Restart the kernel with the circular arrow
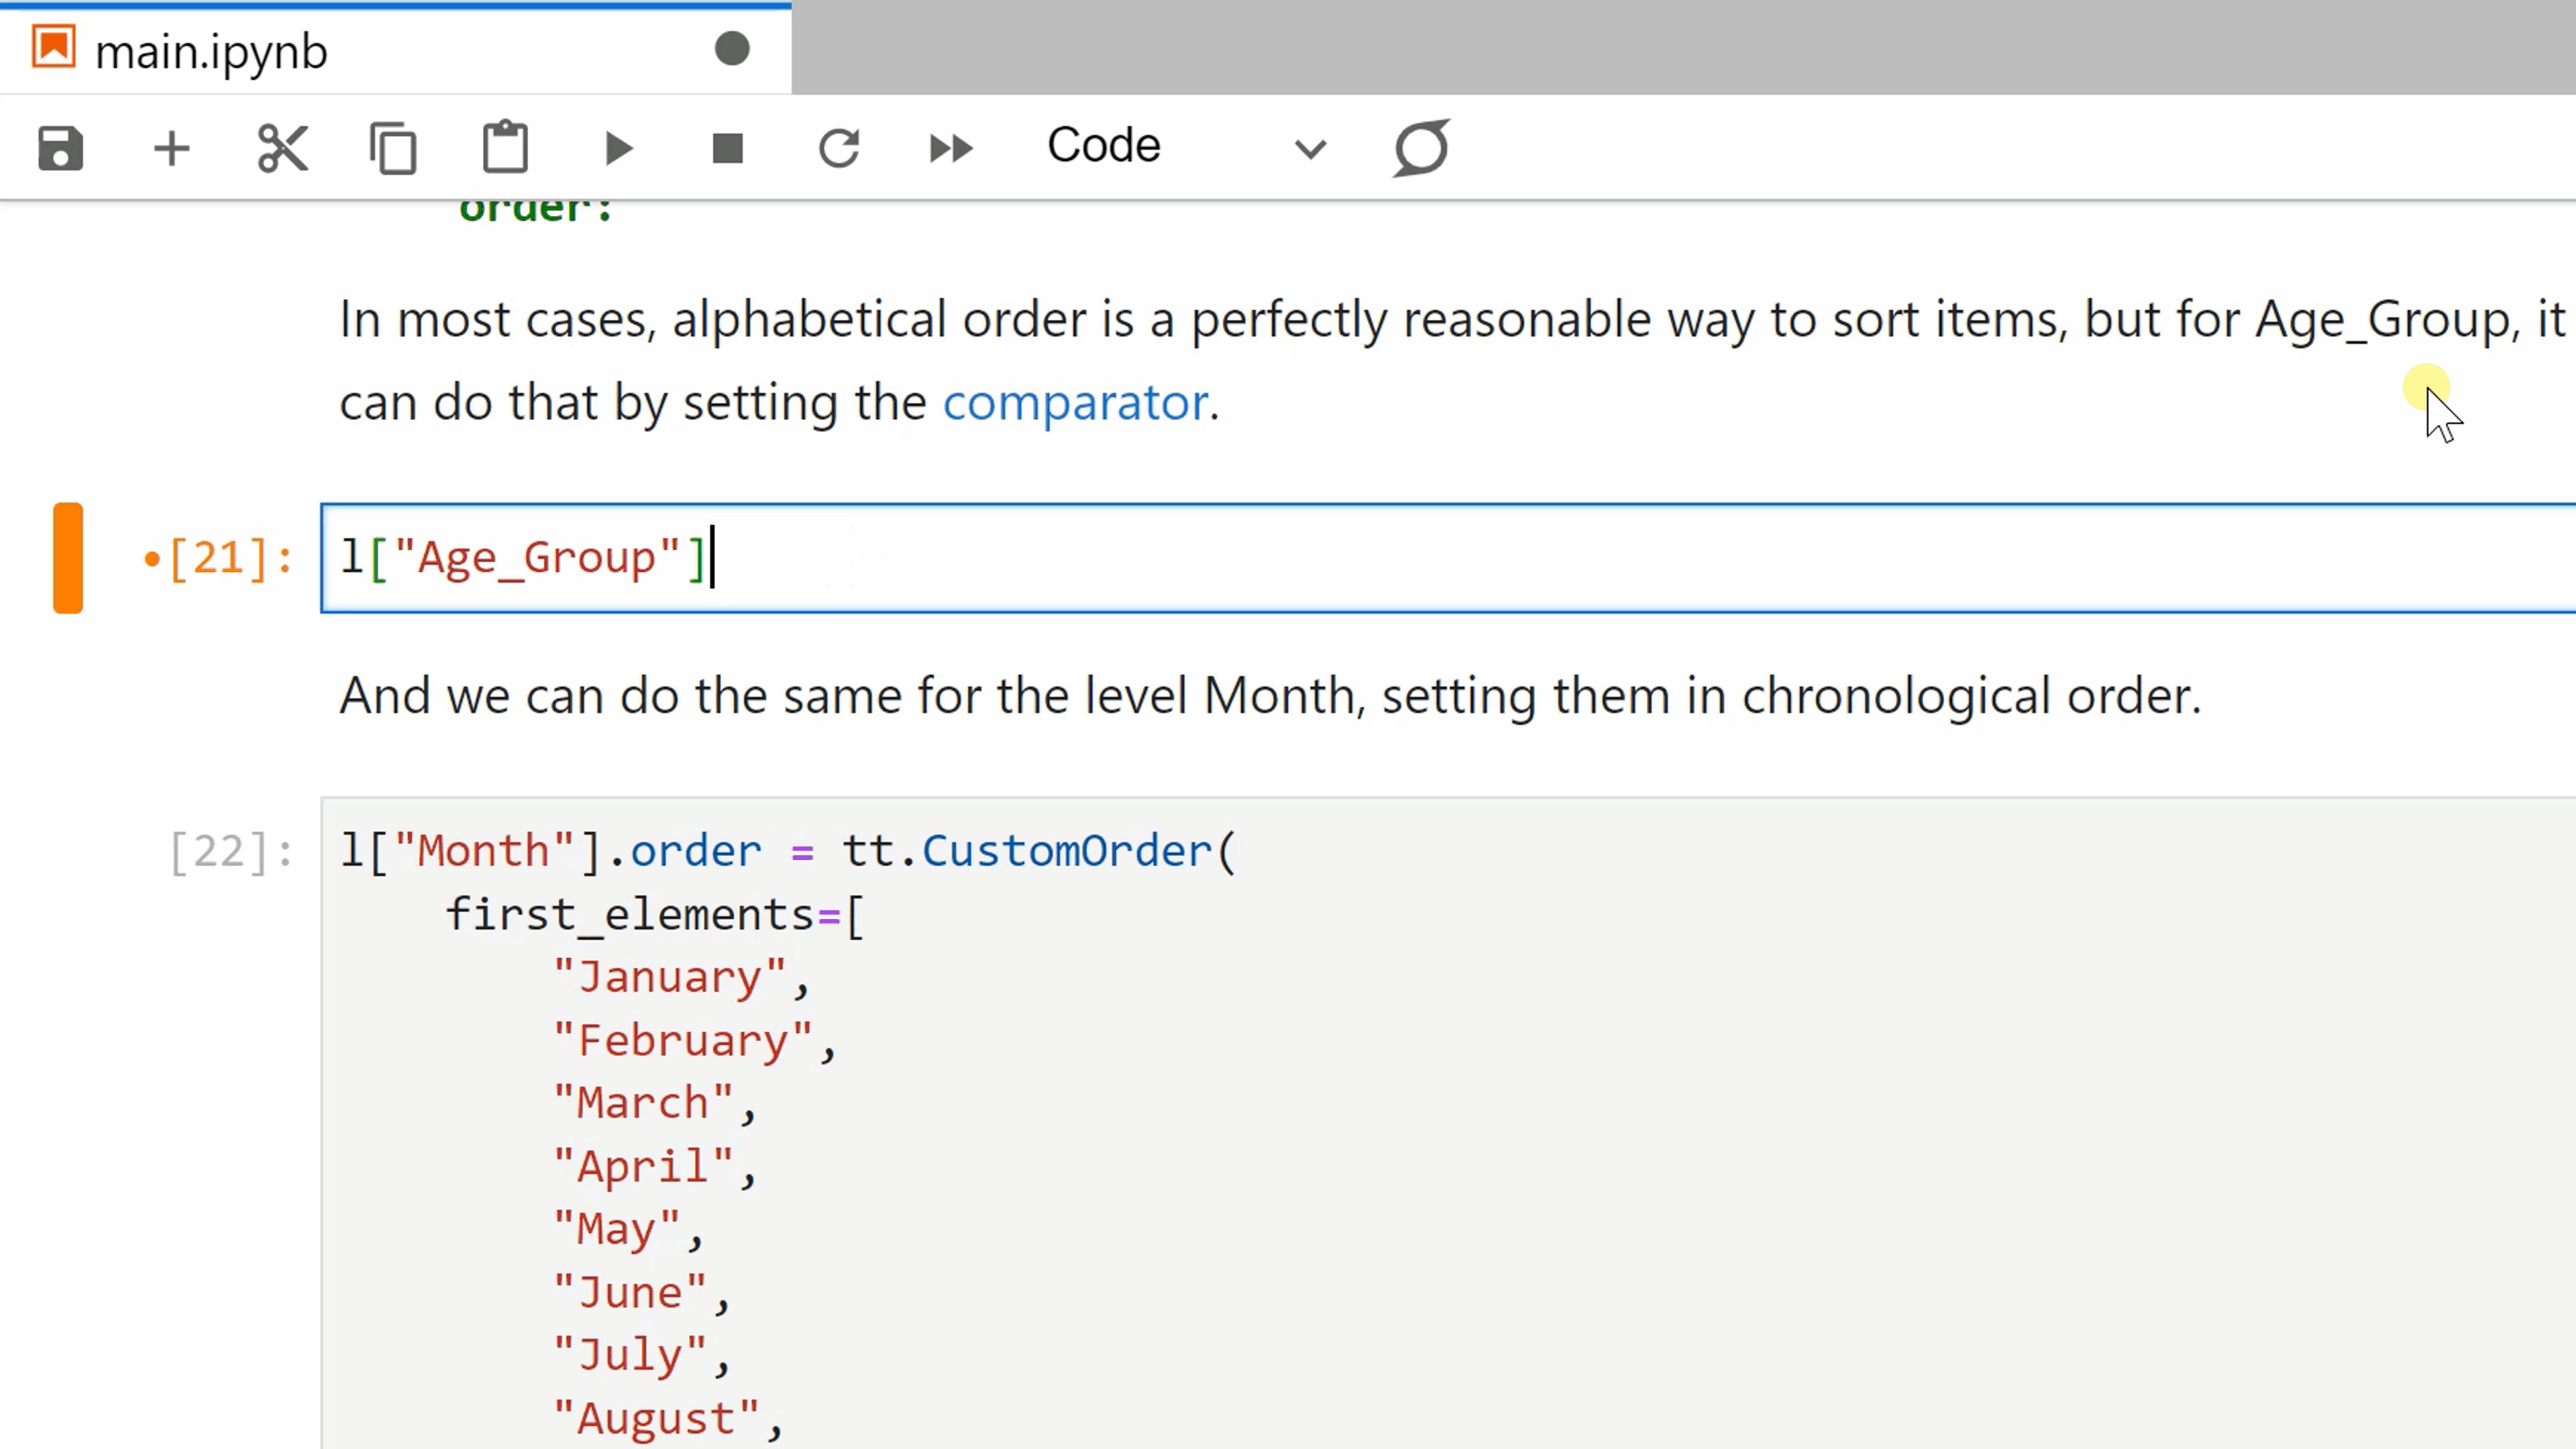The height and width of the screenshot is (1449, 2576). coord(839,149)
